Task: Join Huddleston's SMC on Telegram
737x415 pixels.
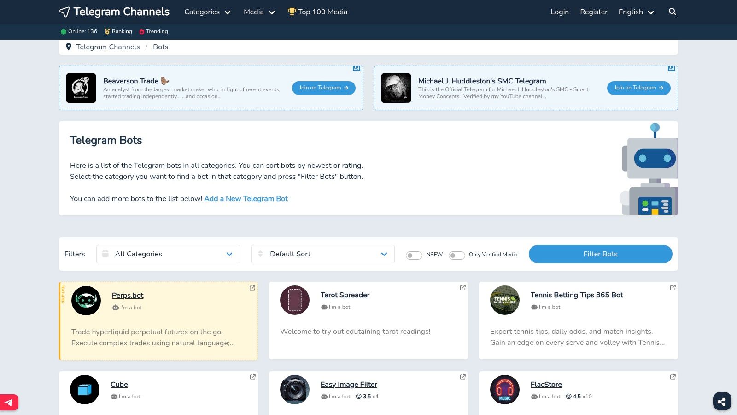Action: (x=639, y=88)
